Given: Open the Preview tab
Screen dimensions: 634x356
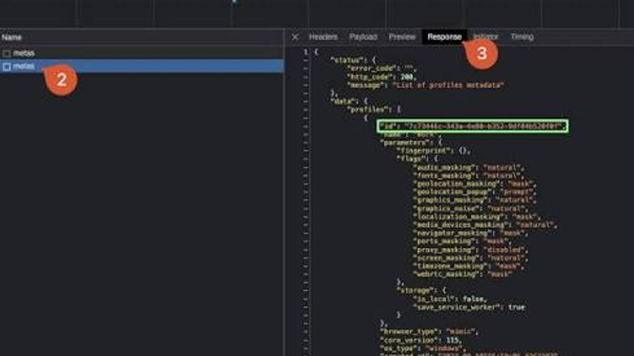Looking at the screenshot, I should coord(402,37).
